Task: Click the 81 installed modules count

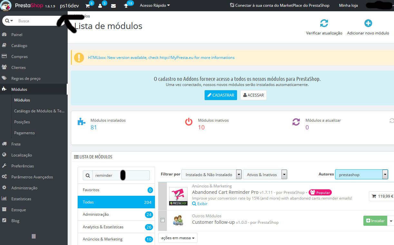Action: click(94, 127)
